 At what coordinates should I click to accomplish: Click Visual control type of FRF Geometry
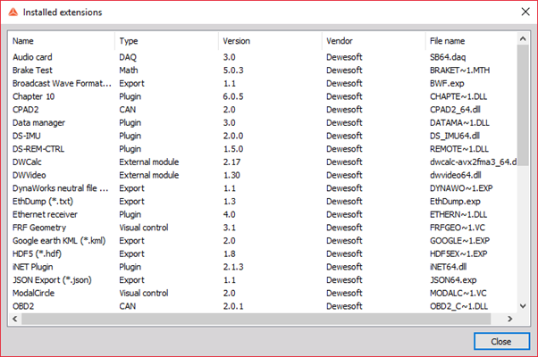tap(143, 228)
